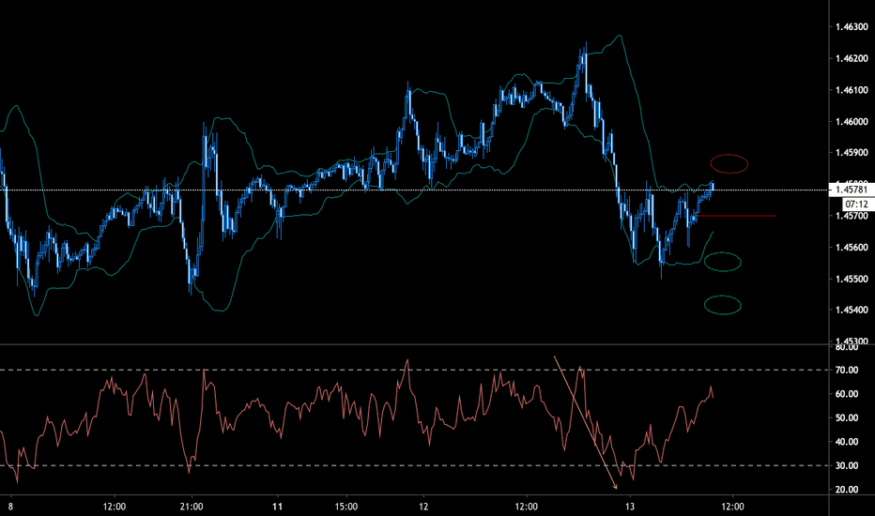The width and height of the screenshot is (875, 516).
Task: Click the 21:00 time axis label
Action: (192, 507)
